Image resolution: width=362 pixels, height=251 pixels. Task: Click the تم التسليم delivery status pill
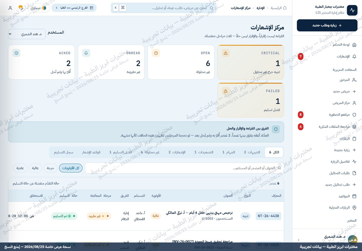click(64, 216)
